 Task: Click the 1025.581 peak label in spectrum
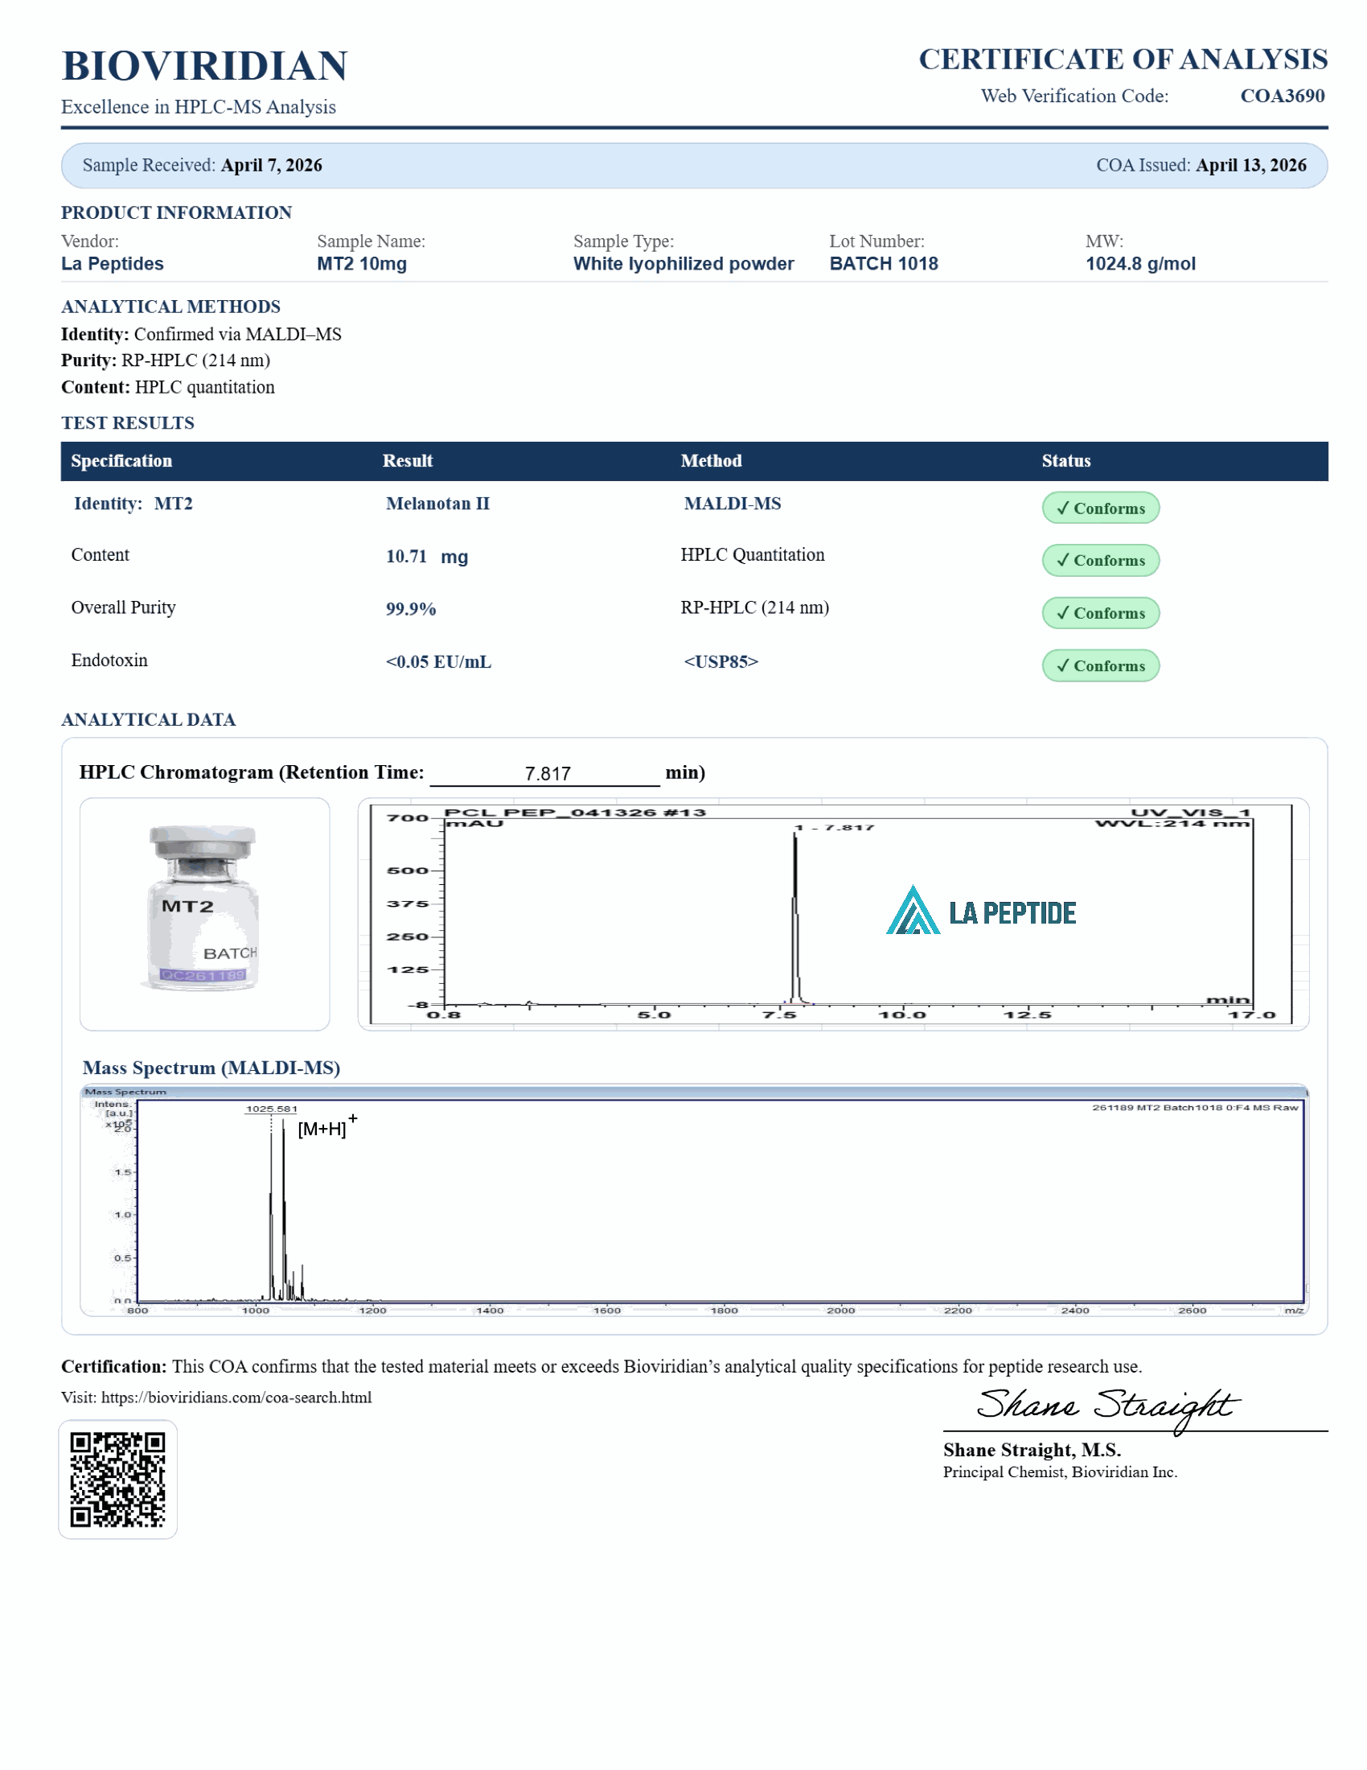(x=271, y=1109)
